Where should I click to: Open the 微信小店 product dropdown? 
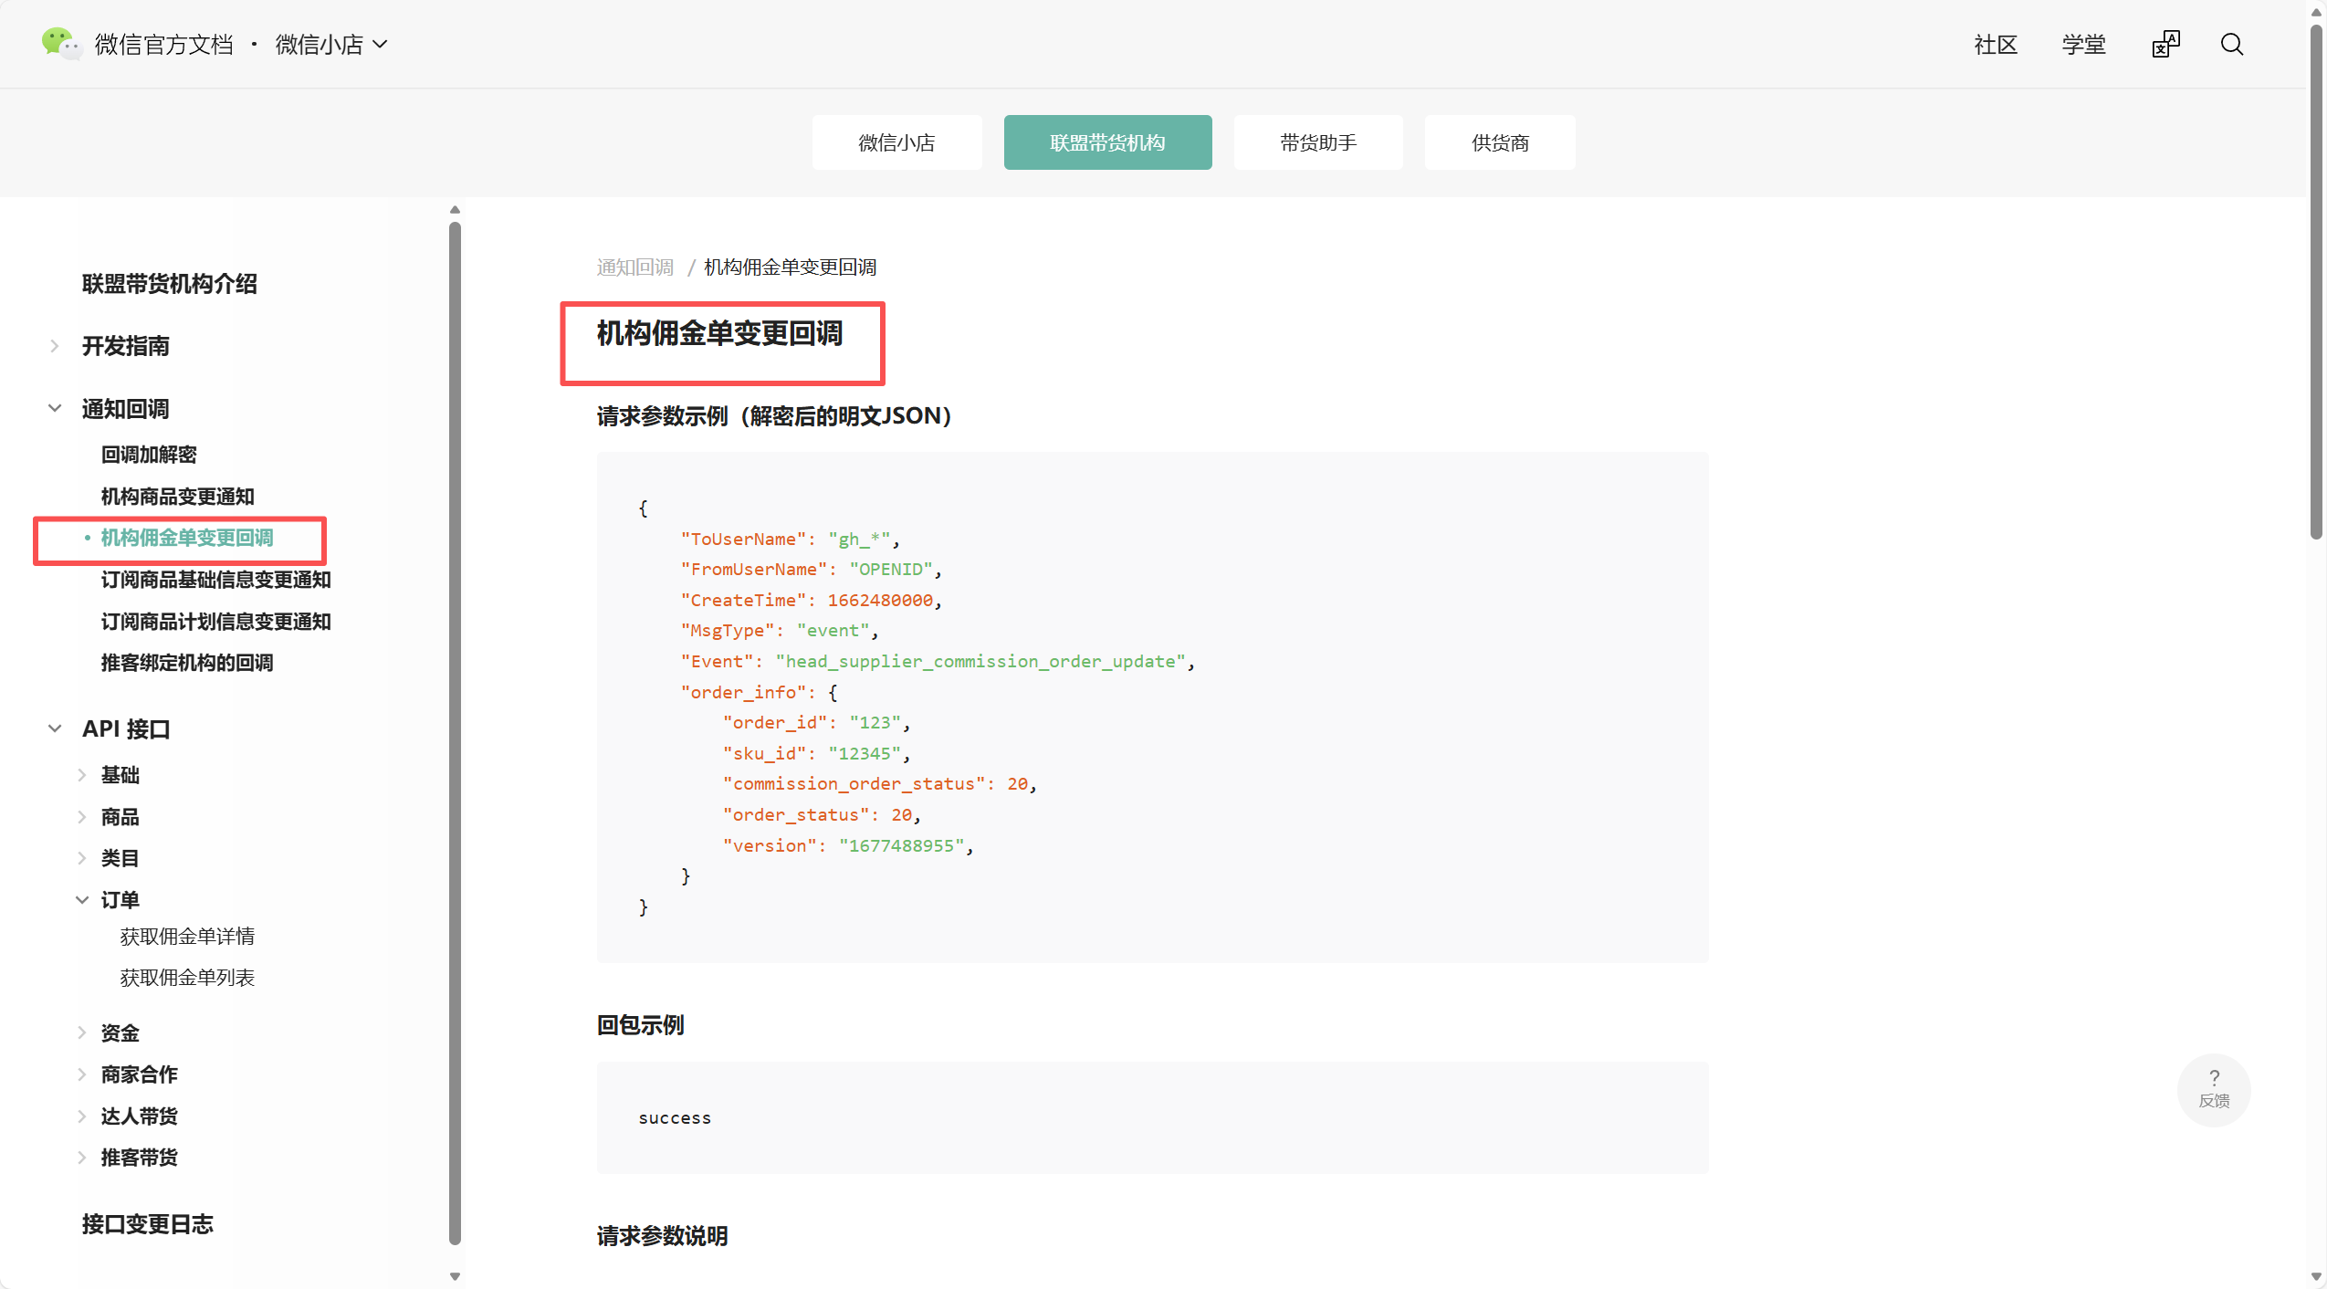(x=331, y=44)
